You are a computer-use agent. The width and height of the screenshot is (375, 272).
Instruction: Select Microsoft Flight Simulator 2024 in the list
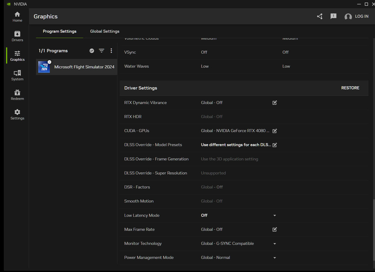(76, 67)
